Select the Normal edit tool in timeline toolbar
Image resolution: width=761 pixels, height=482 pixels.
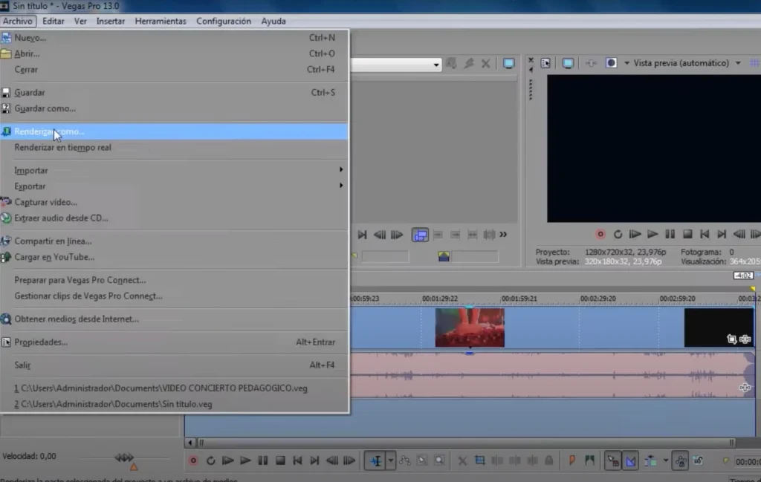375,460
